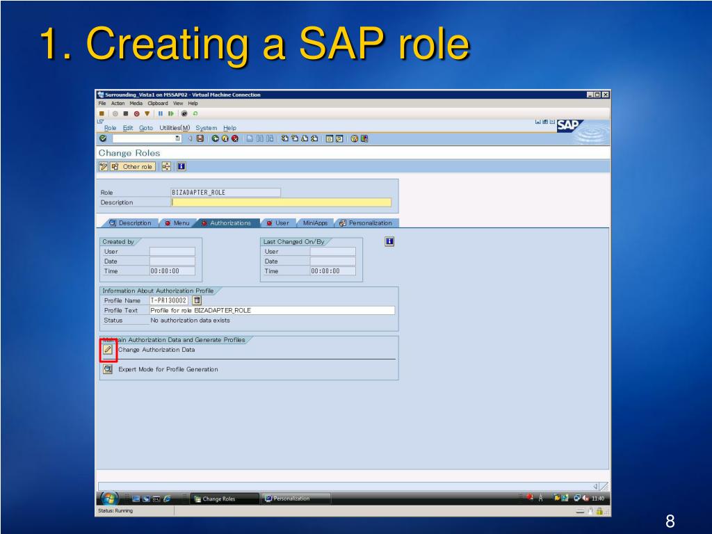Click the VM Shut Down red icon
Viewport: 712px width, 534px height.
coord(136,113)
